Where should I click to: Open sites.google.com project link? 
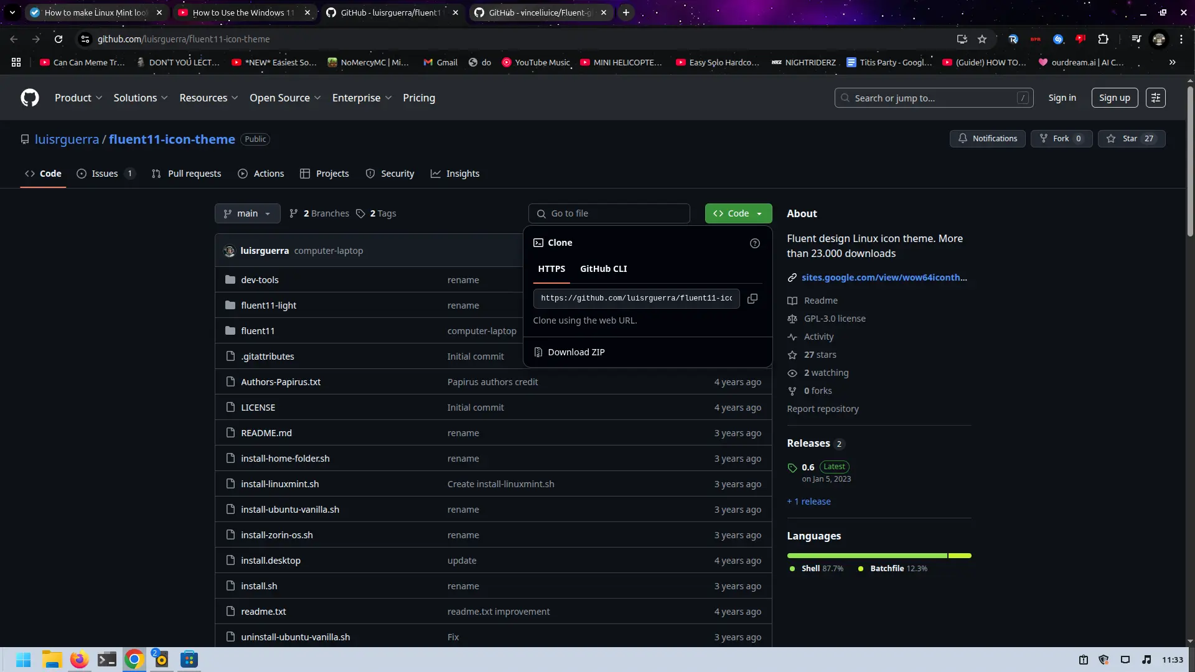point(884,278)
